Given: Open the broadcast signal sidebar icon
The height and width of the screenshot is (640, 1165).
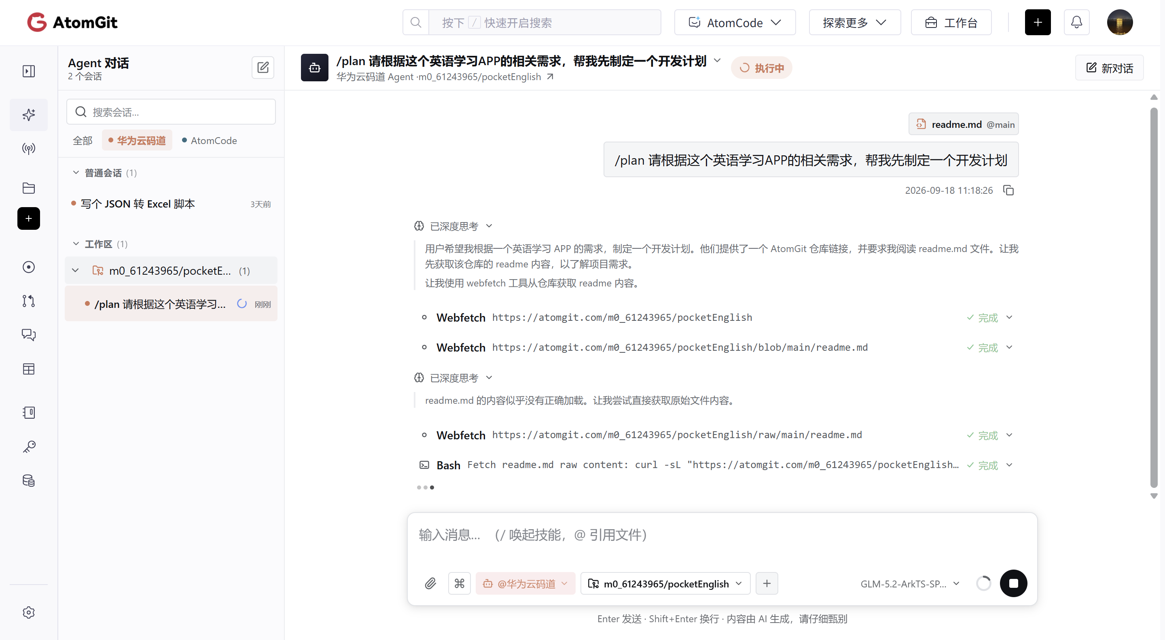Looking at the screenshot, I should 28,148.
